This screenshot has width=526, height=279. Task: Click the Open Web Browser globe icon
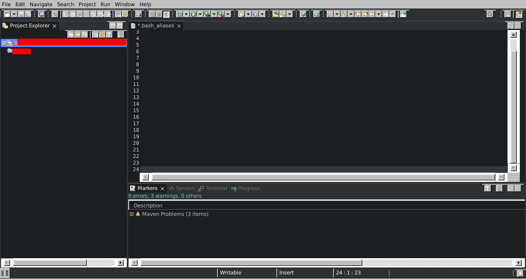tap(303, 14)
